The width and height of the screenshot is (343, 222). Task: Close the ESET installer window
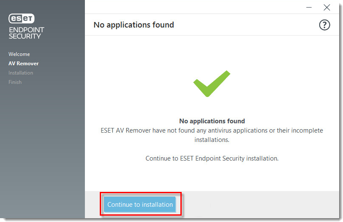(x=326, y=8)
